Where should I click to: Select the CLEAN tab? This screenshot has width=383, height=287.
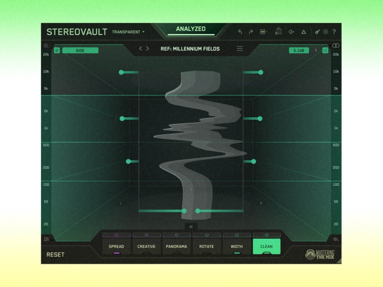coord(267,247)
